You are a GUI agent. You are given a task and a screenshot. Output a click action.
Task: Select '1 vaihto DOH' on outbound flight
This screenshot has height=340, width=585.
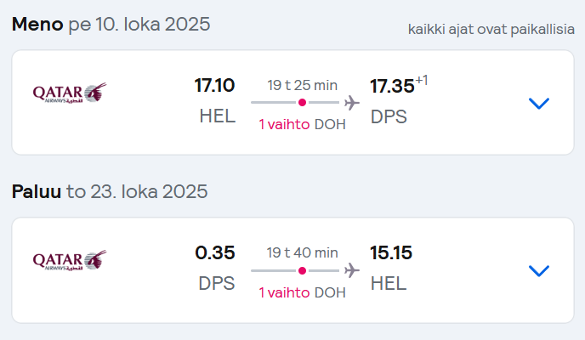click(302, 124)
